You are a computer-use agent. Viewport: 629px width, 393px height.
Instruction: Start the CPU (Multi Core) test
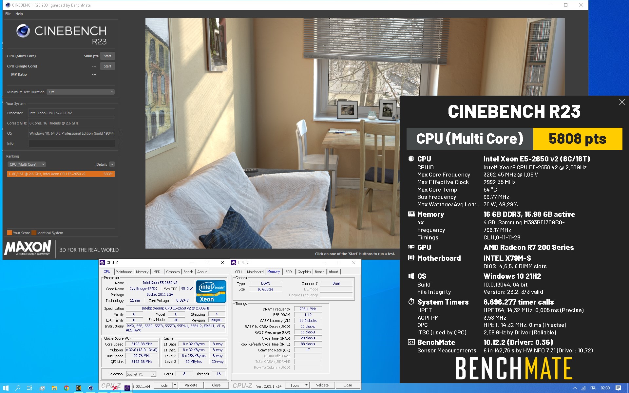click(x=107, y=56)
